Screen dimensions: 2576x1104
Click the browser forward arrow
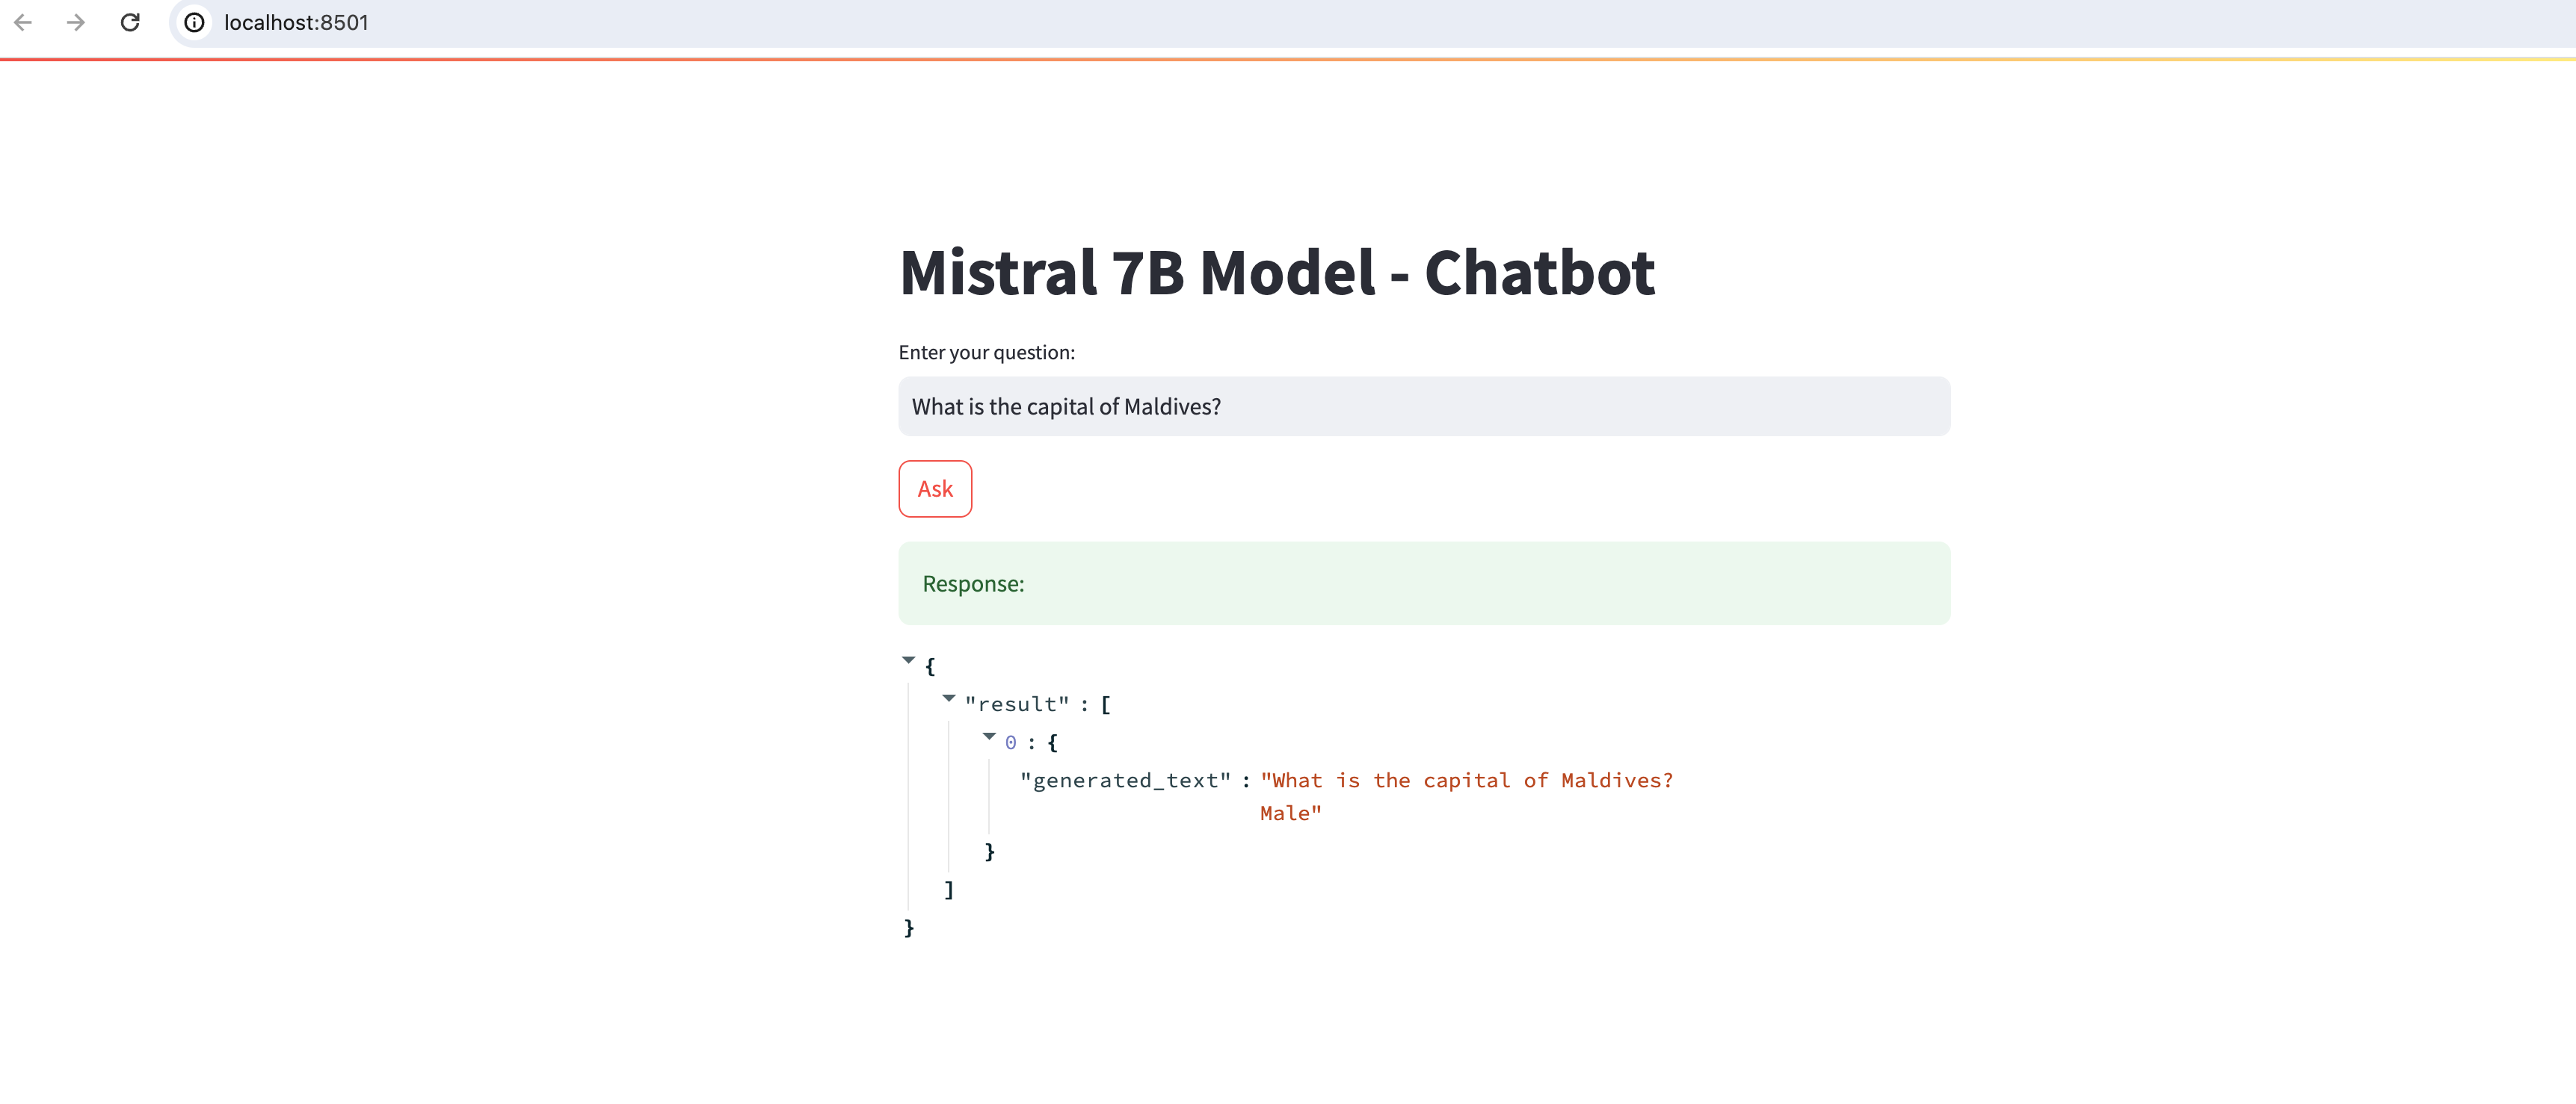click(x=76, y=22)
